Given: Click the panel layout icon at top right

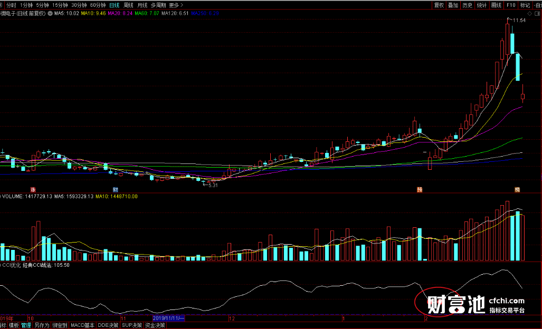Looking at the screenshot, I should pos(537,14).
